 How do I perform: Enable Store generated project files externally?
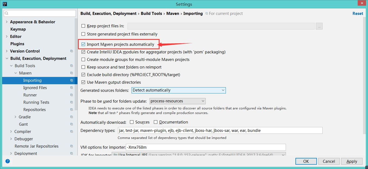(83, 34)
